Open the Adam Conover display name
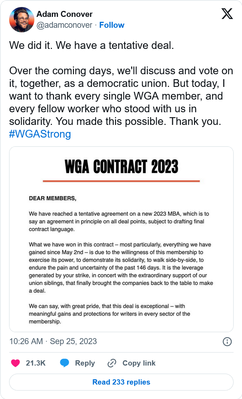 pos(65,14)
